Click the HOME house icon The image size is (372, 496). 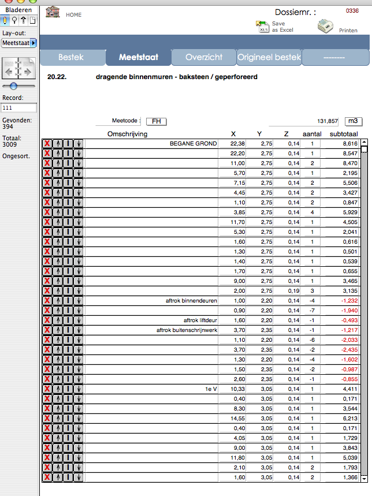tap(53, 13)
